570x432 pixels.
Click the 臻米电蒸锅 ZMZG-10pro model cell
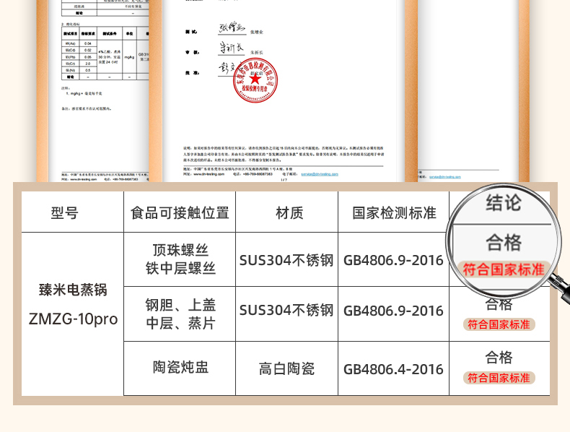point(73,304)
